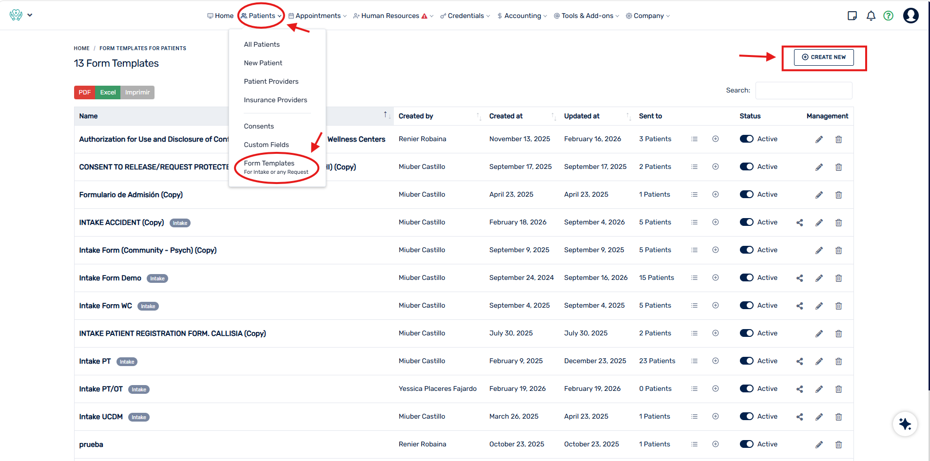Open Insurance Providers menu item
The image size is (930, 461).
[275, 100]
